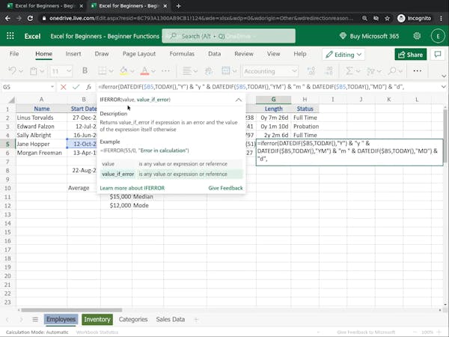449x337 pixels.
Task: Toggle Bold formatting
Action: point(85,71)
